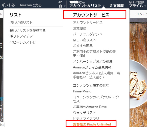Click the バーチャルダッシュ link
Viewport: 147px width, 127px height.
tap(88, 34)
